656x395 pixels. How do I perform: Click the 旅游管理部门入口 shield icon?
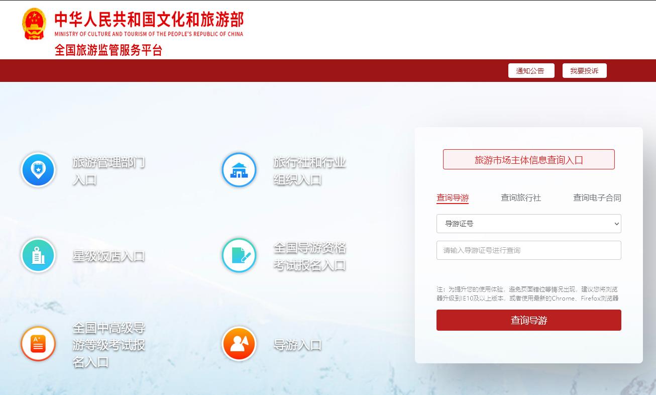[x=38, y=170]
